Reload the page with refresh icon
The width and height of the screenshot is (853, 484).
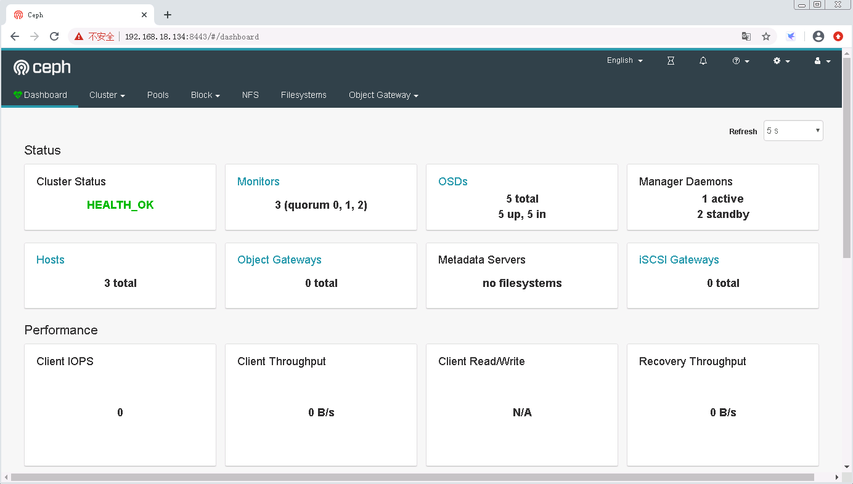(54, 36)
